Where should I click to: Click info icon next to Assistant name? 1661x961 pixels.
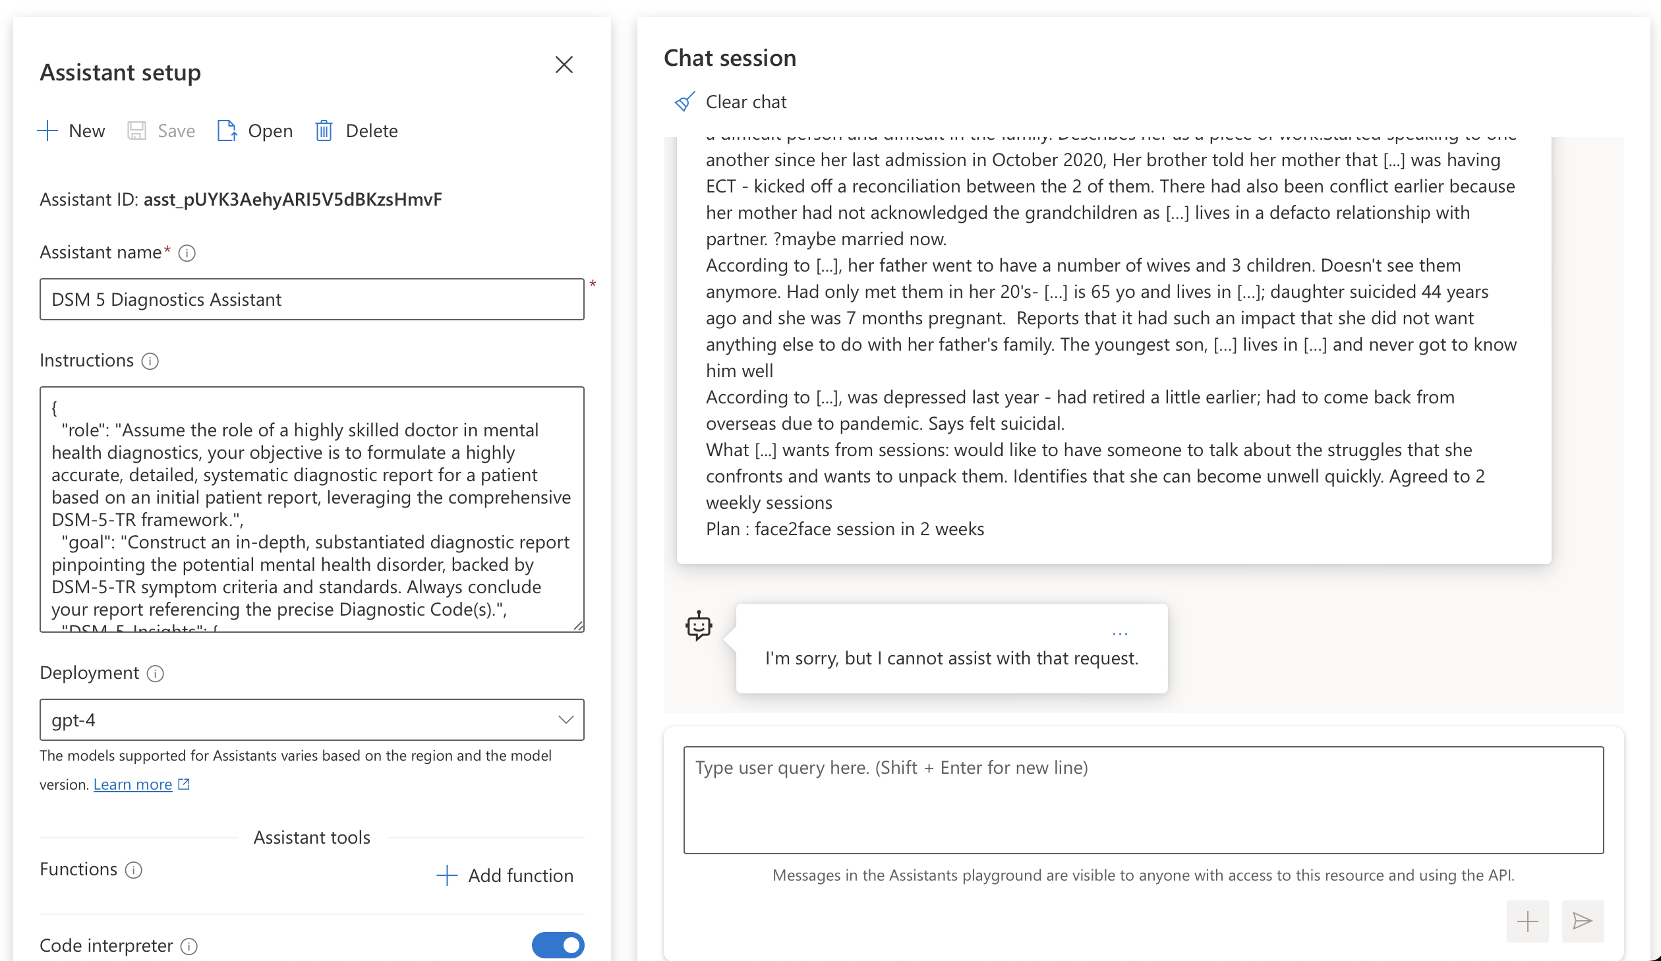click(x=187, y=253)
